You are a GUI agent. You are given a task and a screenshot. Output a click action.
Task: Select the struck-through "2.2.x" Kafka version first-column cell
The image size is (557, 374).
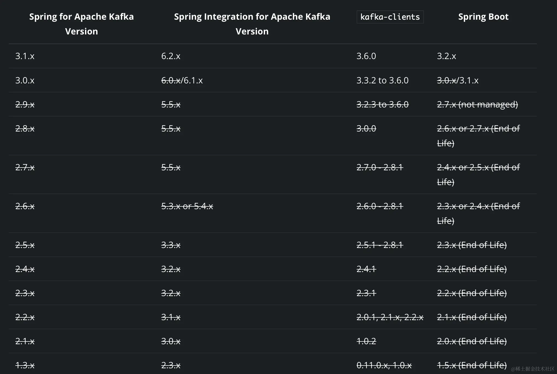tap(25, 317)
